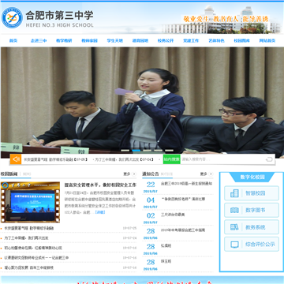This screenshot has width=284, height=284.
Task: Select the first carousel slide indicator
Action: [125, 151]
